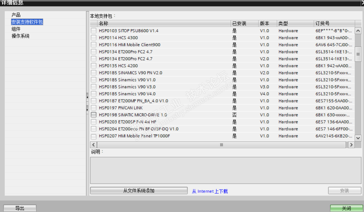
Task: Click order number 6BK1 943-xxA00
Action: pos(334,38)
